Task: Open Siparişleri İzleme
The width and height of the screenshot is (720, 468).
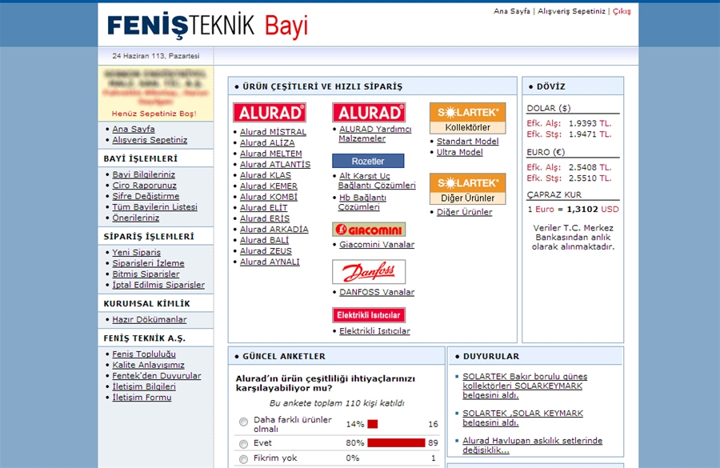Action: point(148,263)
